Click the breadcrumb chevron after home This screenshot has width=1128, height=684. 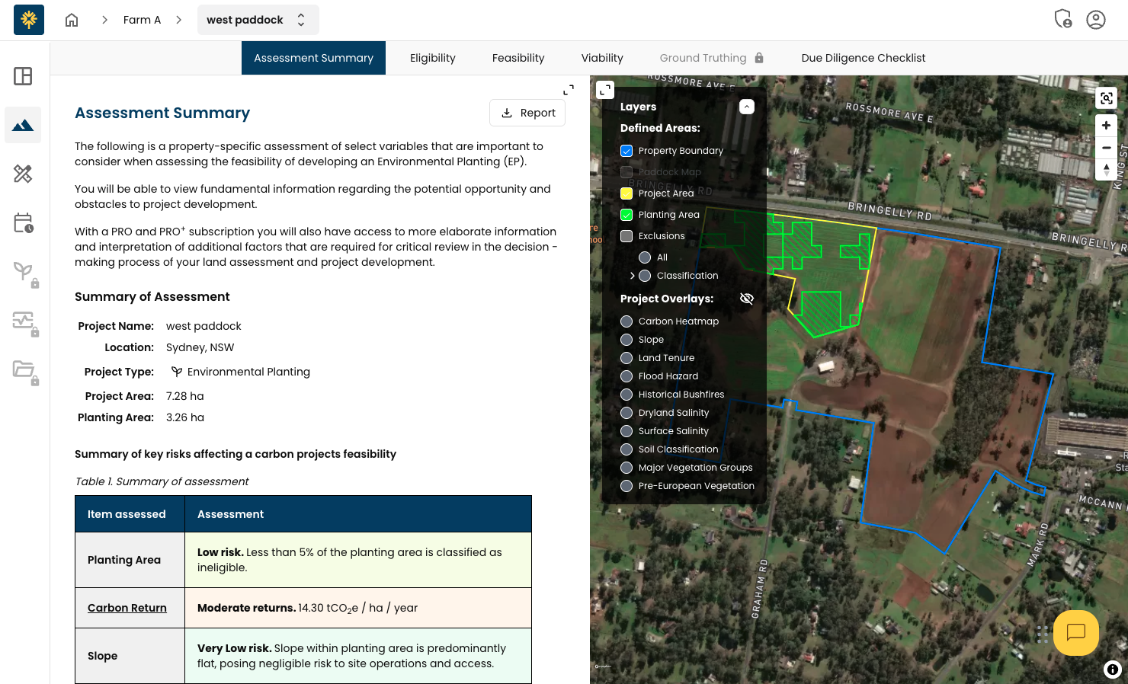(104, 20)
